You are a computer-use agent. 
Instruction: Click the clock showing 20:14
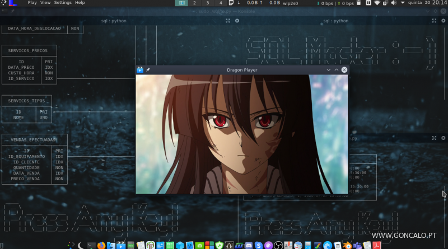pyautogui.click(x=438, y=3)
